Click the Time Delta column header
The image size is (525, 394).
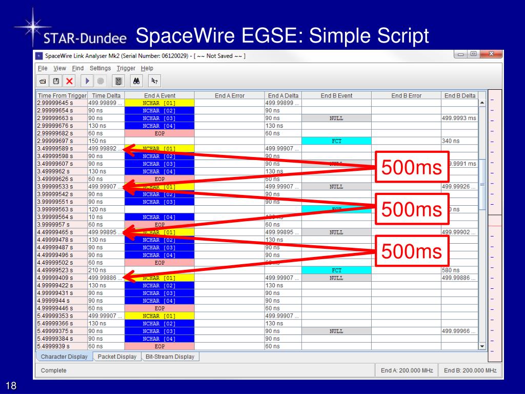[106, 95]
